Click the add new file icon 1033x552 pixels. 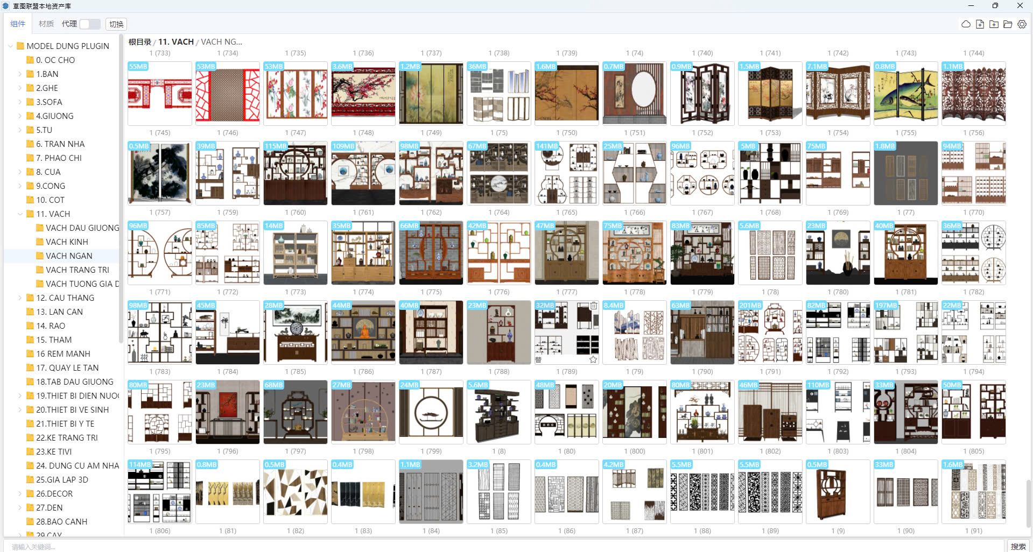point(980,24)
